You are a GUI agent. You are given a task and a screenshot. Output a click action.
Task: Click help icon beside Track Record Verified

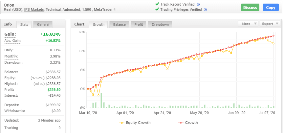[x=198, y=5]
